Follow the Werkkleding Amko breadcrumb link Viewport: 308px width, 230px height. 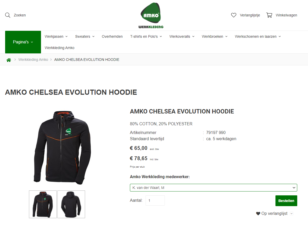(33, 60)
